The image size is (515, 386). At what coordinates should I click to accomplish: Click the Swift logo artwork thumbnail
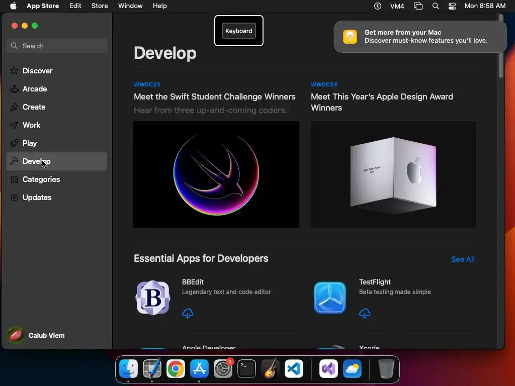pyautogui.click(x=216, y=174)
